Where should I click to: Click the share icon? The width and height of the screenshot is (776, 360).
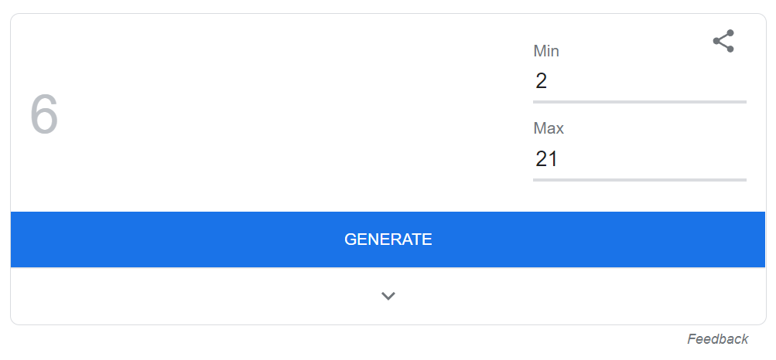tap(723, 41)
